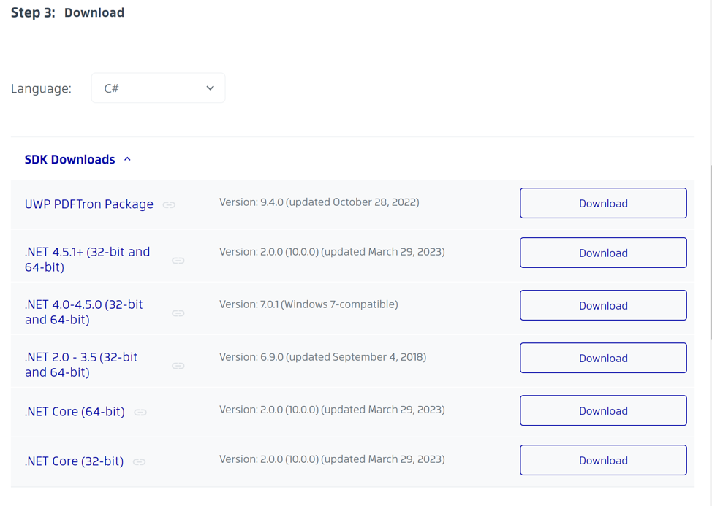Click the link icon next to .NET 4.5.1+
The width and height of the screenshot is (712, 506).
(178, 260)
